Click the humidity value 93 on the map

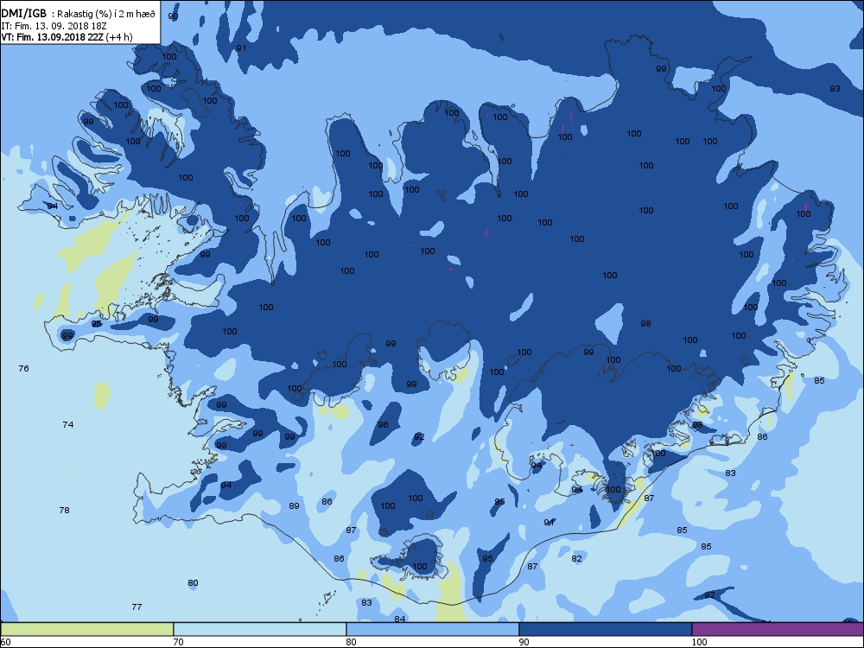(835, 88)
